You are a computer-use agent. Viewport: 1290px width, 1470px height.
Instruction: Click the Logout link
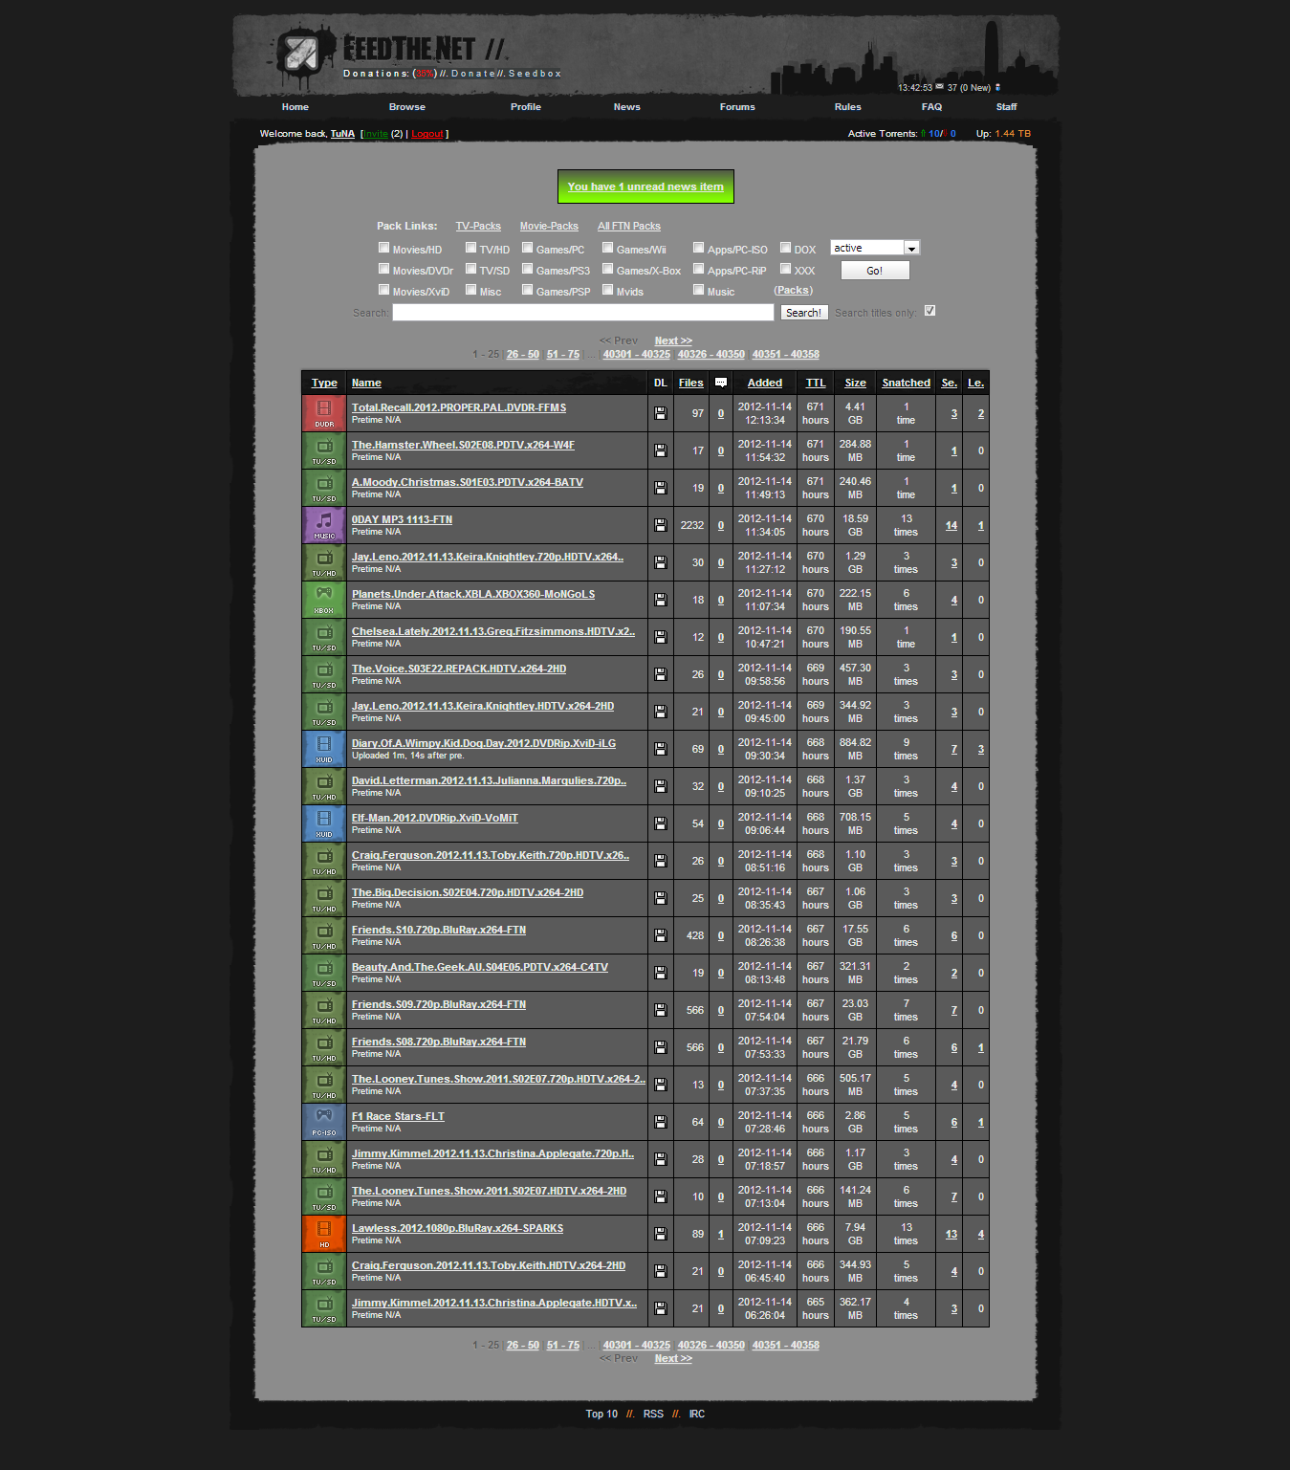(x=427, y=134)
